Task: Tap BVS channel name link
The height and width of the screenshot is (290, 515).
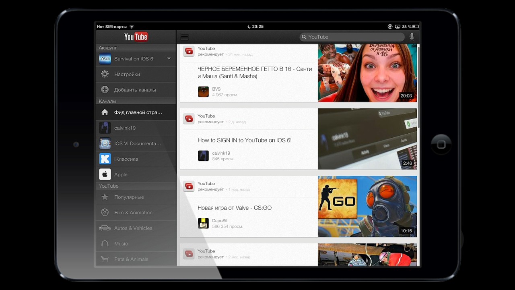Action: [216, 89]
